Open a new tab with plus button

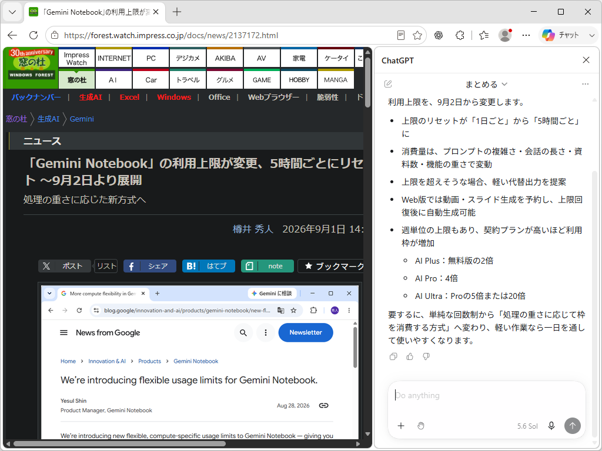[176, 12]
